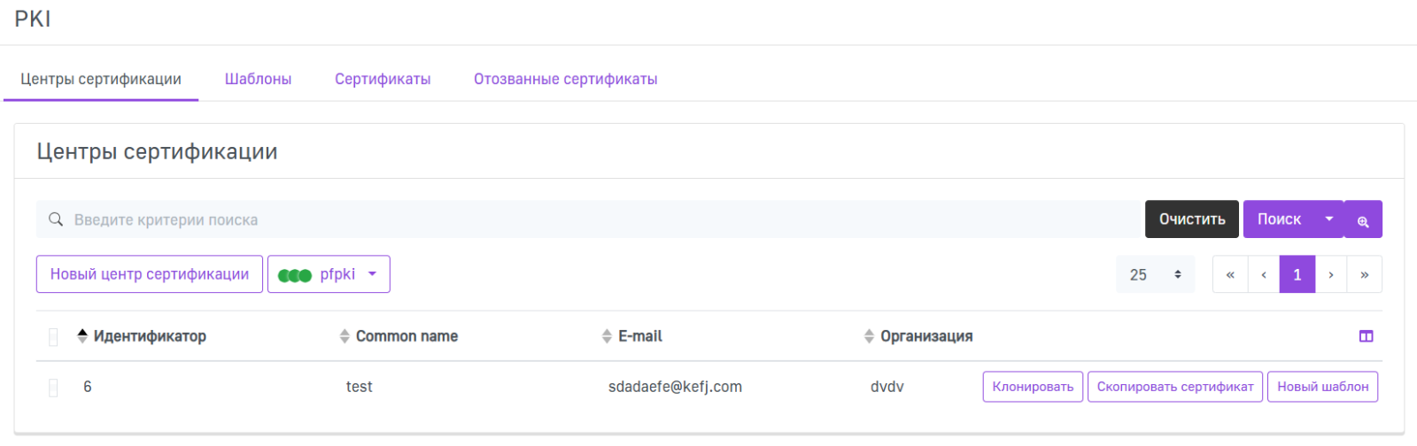Toggle select-all checkbox in table header

click(x=53, y=337)
